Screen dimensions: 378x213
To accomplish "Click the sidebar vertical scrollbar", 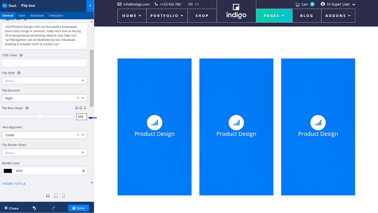I will [x=91, y=78].
